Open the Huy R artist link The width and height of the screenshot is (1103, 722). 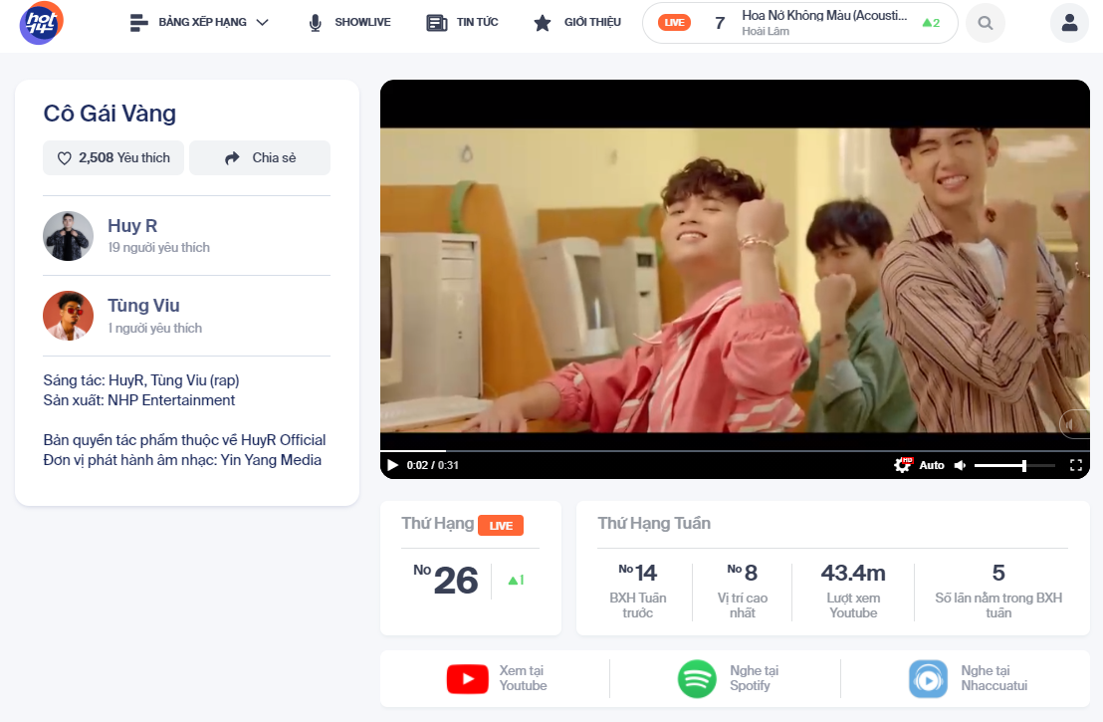[x=131, y=225]
